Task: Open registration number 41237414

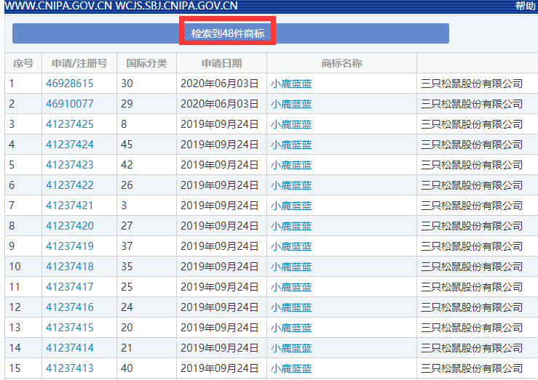Action: coord(70,348)
